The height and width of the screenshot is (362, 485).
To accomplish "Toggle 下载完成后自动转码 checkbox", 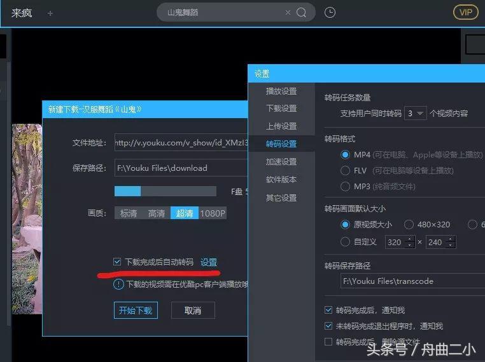I will coord(117,262).
